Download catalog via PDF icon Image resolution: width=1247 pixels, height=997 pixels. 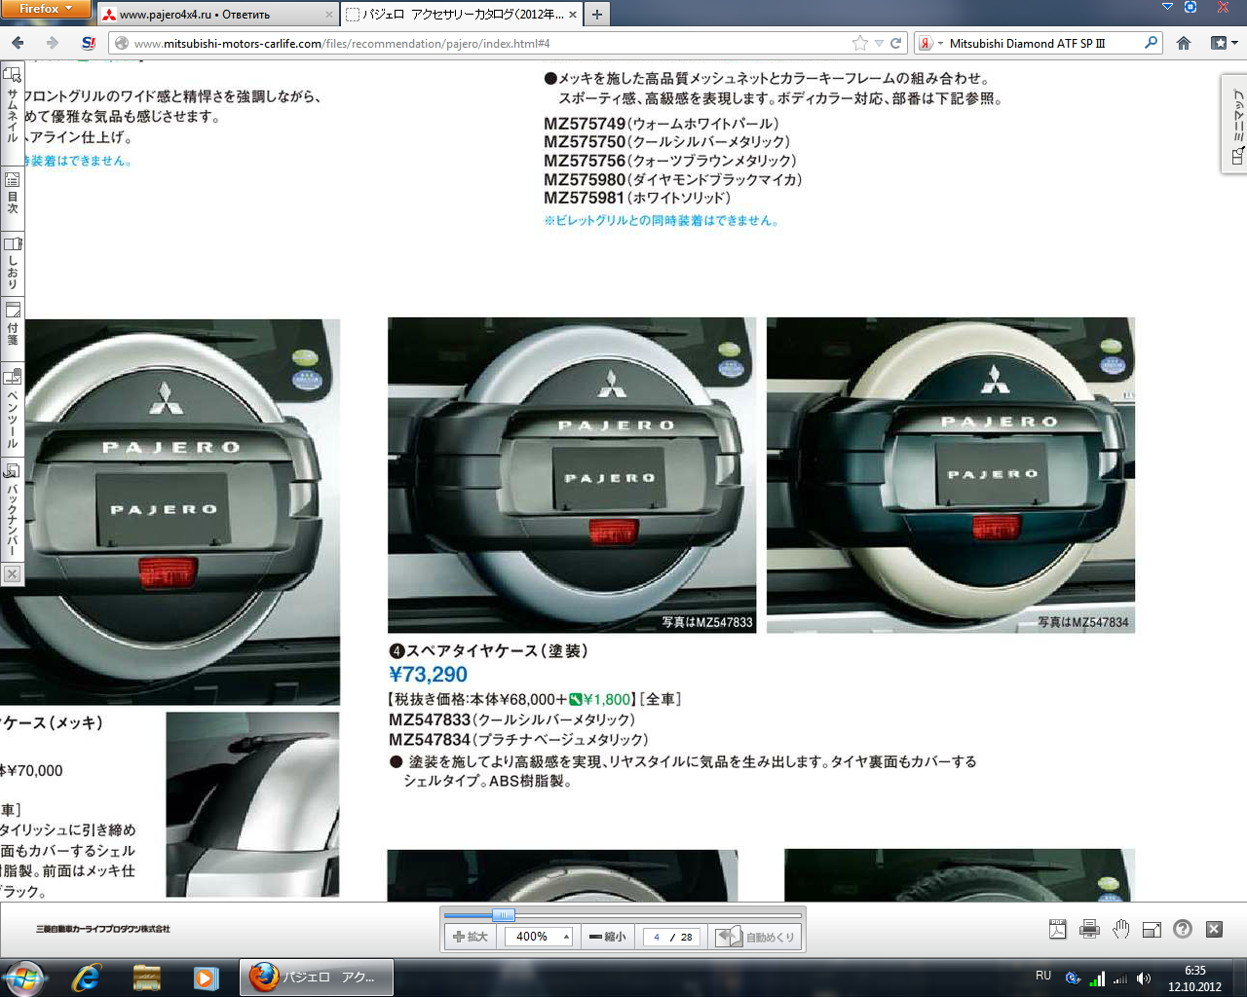pos(1058,929)
